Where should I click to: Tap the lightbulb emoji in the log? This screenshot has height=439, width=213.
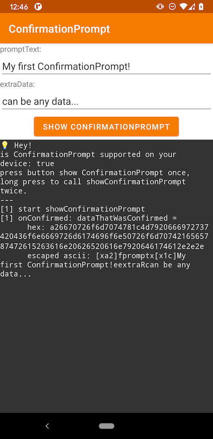[4, 145]
